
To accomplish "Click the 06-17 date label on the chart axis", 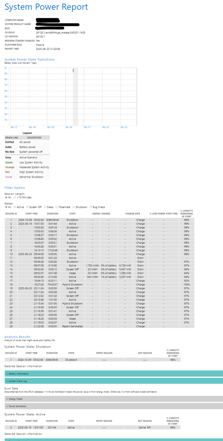I will tap(14, 127).
